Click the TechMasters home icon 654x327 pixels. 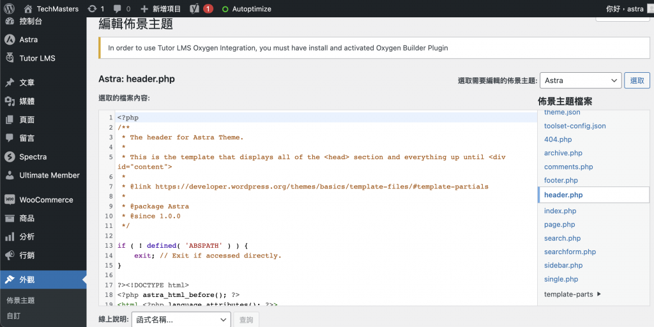(x=28, y=8)
